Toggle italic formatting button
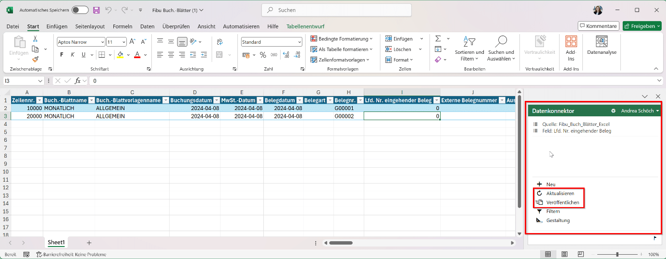This screenshot has height=259, width=666. pos(73,55)
